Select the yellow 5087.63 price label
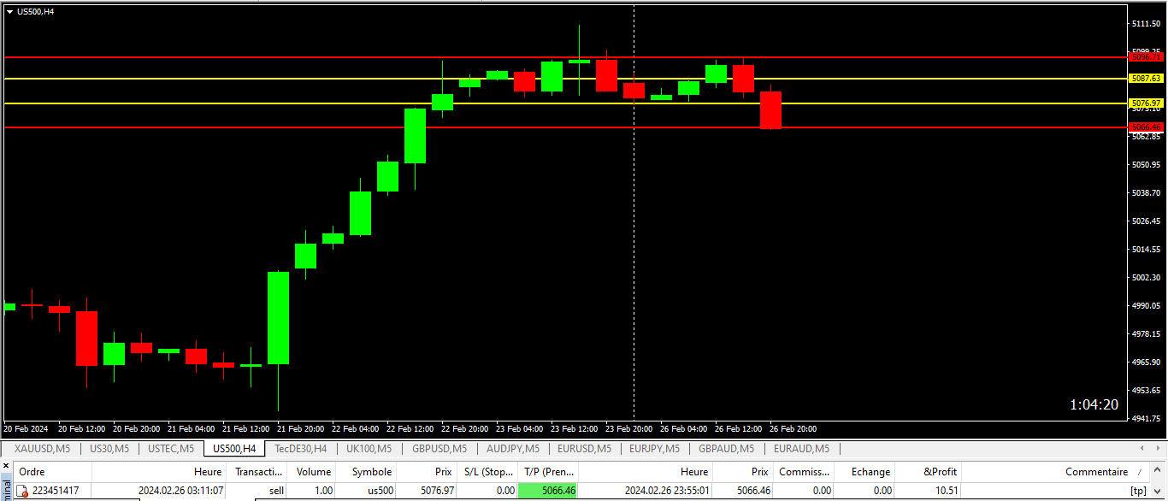Image resolution: width=1168 pixels, height=501 pixels. click(1146, 78)
